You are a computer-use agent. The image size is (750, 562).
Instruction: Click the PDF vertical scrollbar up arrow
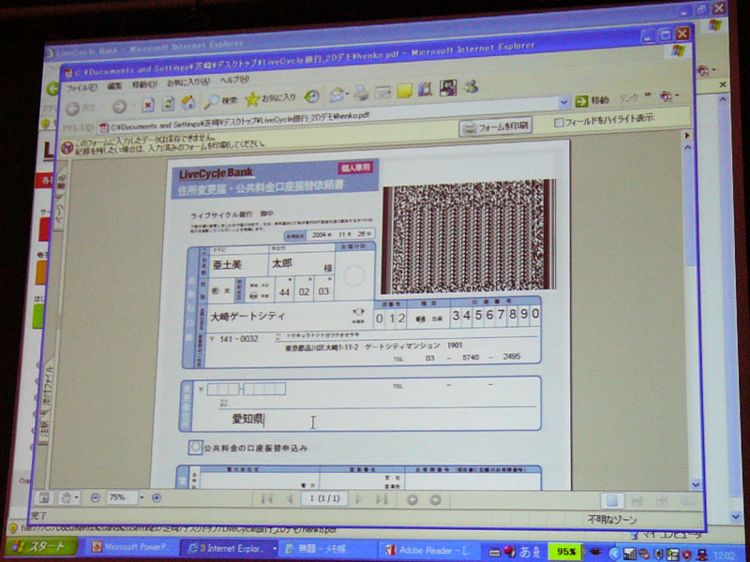point(688,148)
